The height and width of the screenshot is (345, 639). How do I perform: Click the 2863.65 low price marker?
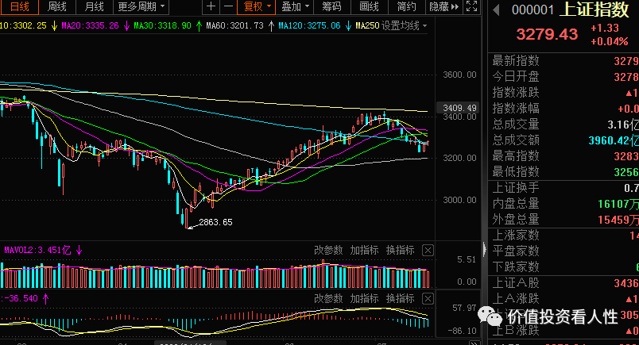pyautogui.click(x=215, y=222)
